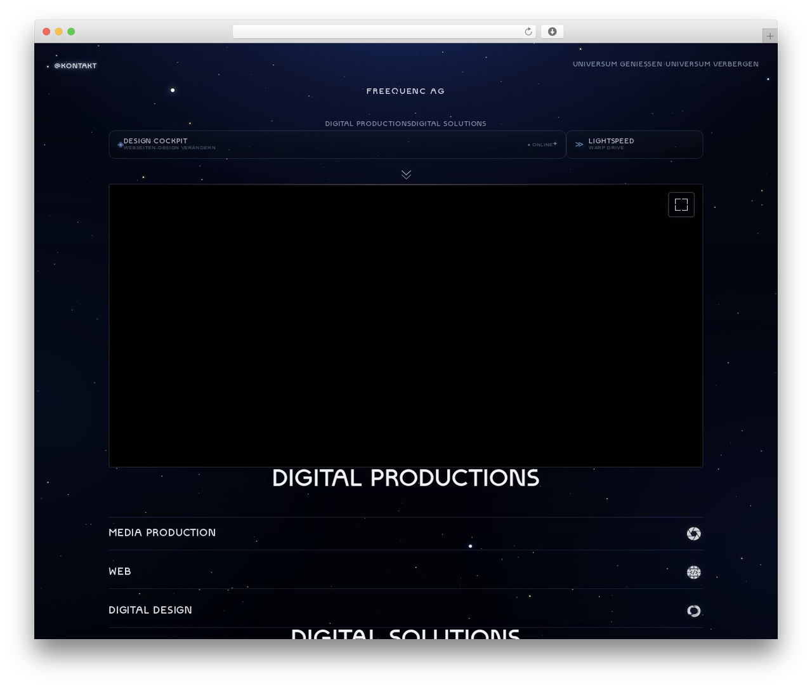Open the browser downloads button
The width and height of the screenshot is (812, 688).
(552, 32)
